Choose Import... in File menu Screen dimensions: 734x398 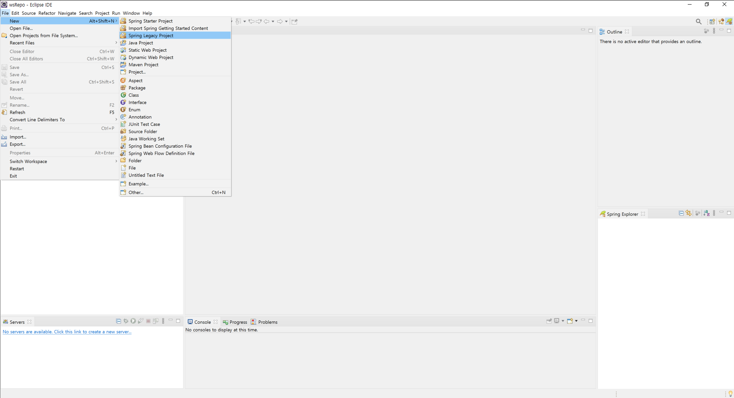(59, 137)
